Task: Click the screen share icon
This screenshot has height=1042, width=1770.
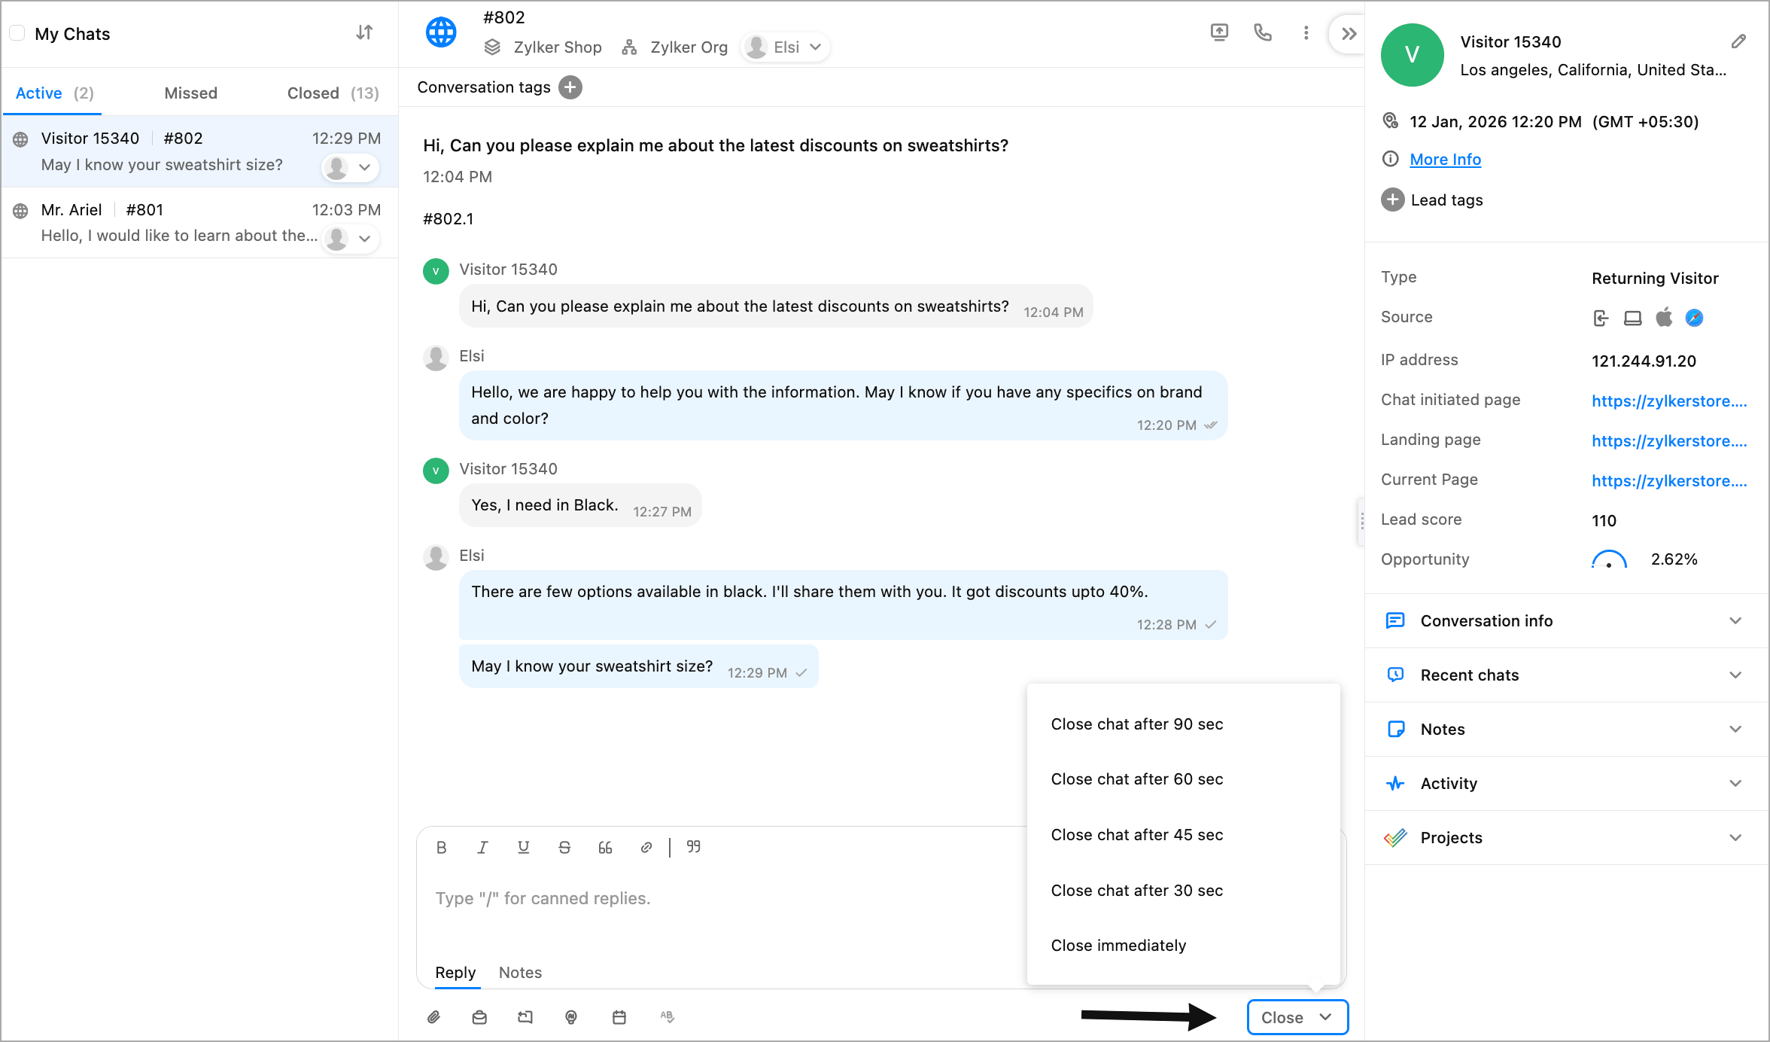Action: [x=1219, y=32]
